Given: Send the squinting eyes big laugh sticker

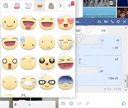Looking at the screenshot, I should pos(66,62).
